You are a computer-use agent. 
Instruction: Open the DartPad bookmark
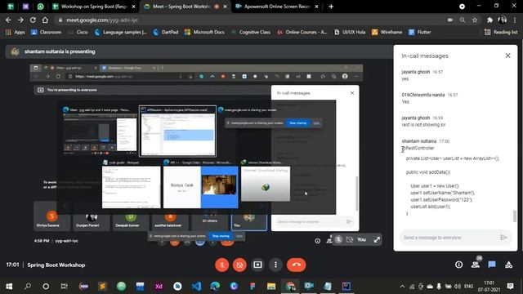166,32
